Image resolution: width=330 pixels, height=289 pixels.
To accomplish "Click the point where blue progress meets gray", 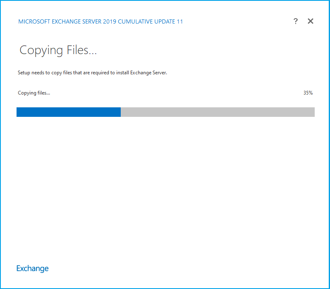I will tap(121, 112).
